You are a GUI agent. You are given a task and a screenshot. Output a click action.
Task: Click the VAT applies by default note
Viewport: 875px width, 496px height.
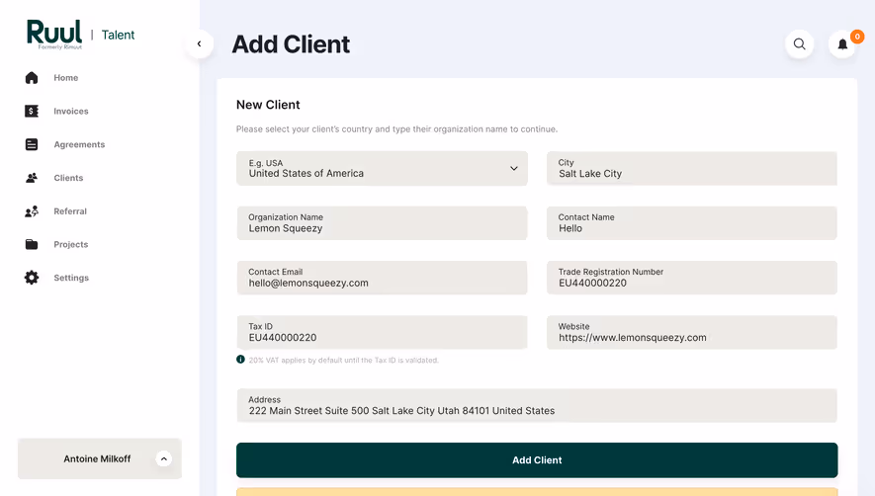344,361
